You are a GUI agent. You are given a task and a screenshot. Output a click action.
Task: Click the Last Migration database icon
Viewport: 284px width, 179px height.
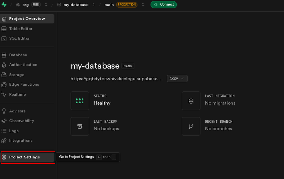click(x=191, y=101)
